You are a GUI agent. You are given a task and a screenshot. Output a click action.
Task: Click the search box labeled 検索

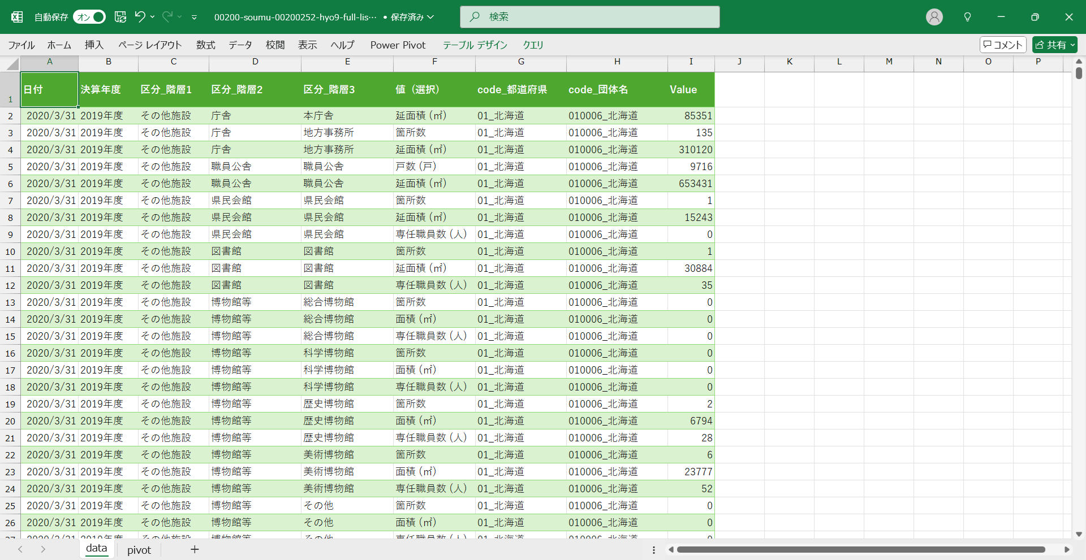click(x=589, y=17)
